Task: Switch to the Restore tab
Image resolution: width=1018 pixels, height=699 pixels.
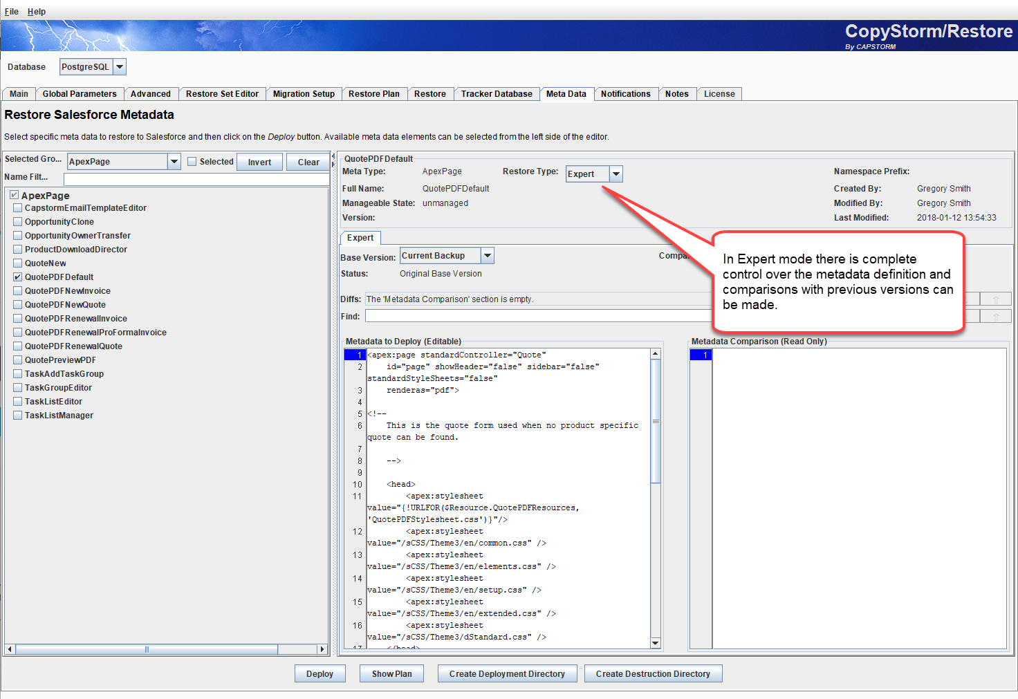Action: [x=430, y=94]
